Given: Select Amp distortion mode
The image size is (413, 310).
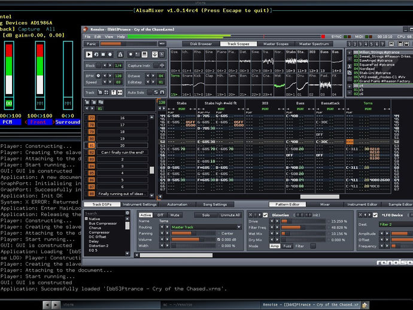Looking at the screenshot, I should click(x=275, y=246).
